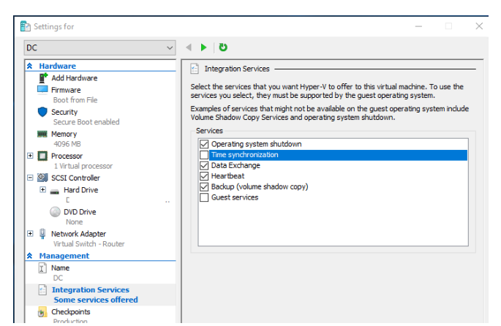Click the Hardware section header
The width and height of the screenshot is (501, 326).
coord(58,66)
